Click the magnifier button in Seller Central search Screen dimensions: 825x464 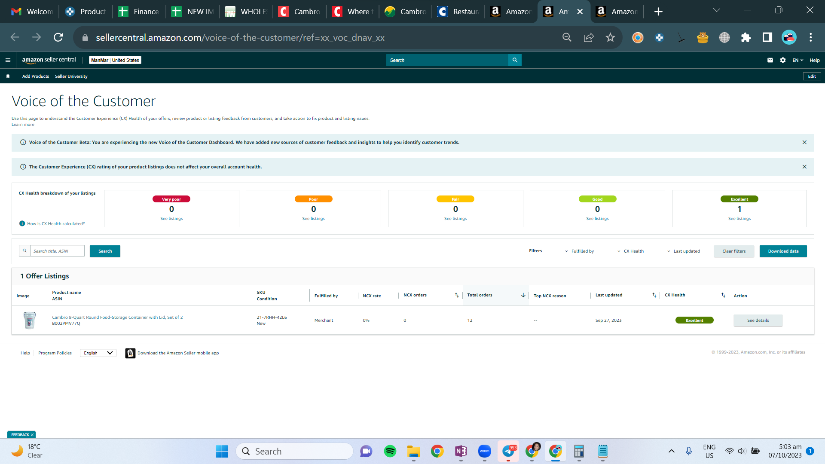click(x=515, y=60)
